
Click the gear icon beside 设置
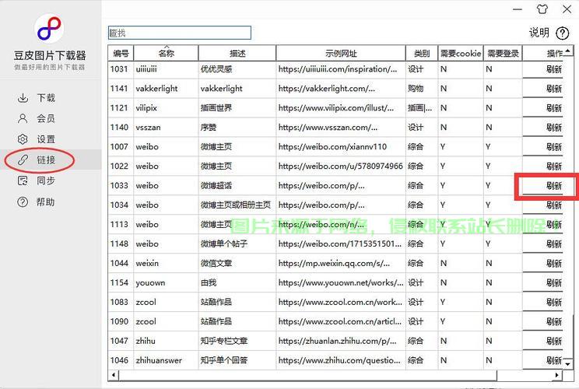click(23, 139)
